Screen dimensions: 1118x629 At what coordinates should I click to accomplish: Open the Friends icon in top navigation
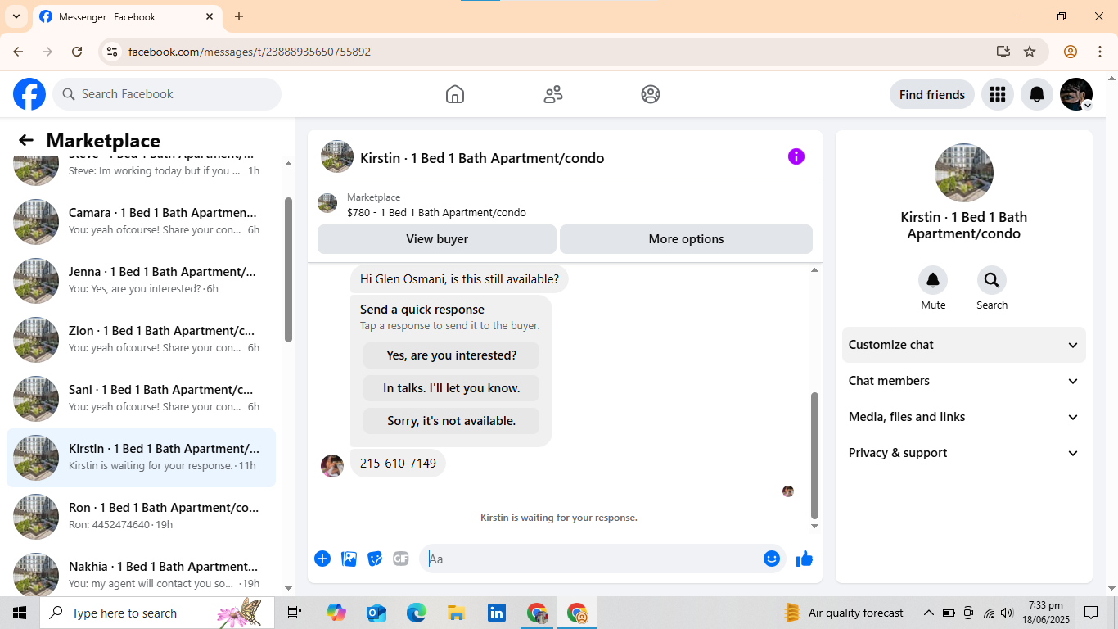coord(553,94)
